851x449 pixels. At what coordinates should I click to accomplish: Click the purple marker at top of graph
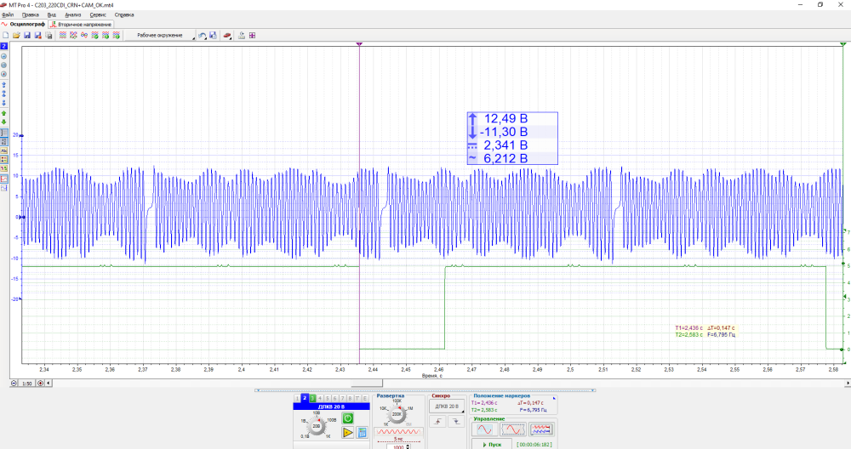tap(359, 43)
